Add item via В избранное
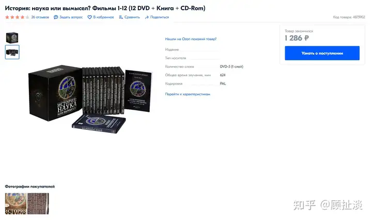The height and width of the screenshot is (220, 372). point(103,17)
